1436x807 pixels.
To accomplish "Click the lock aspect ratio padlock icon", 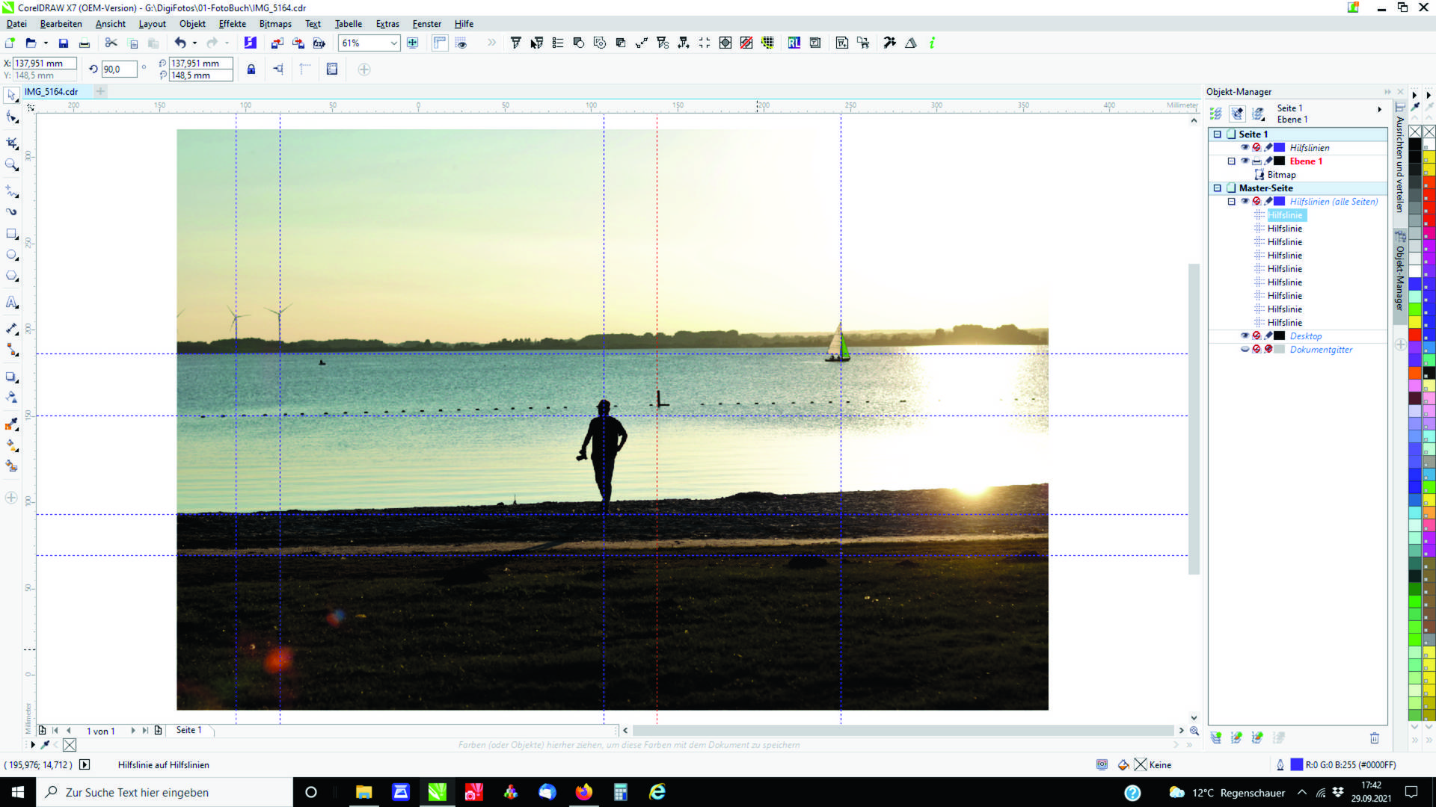I will click(x=251, y=69).
